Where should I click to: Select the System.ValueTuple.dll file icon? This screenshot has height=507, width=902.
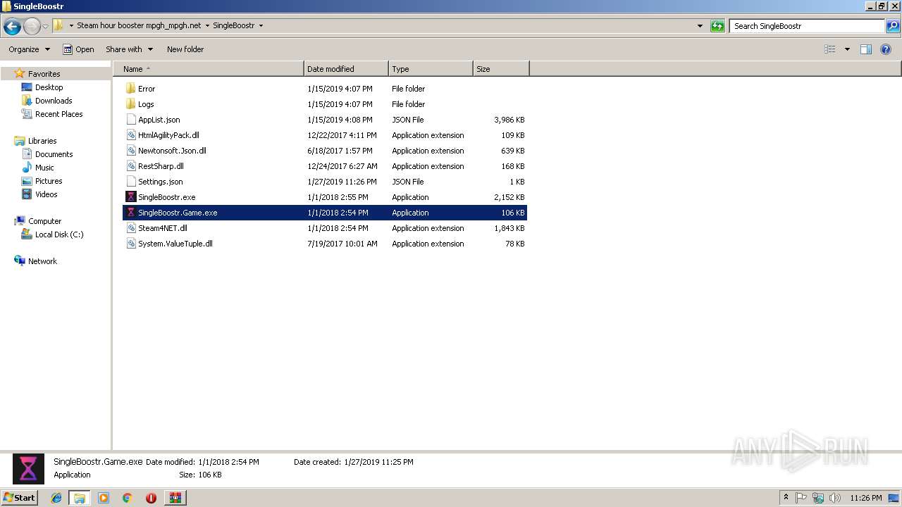(130, 244)
